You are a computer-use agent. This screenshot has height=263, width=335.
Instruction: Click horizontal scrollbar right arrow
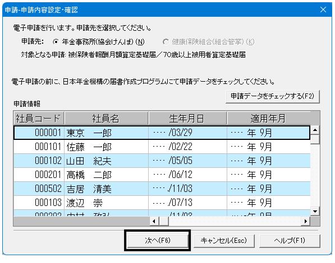point(305,221)
